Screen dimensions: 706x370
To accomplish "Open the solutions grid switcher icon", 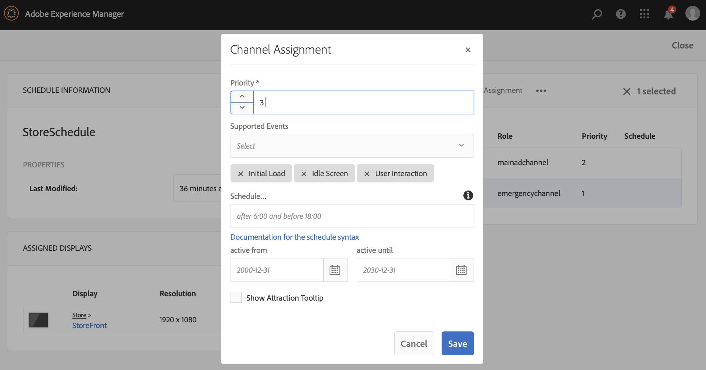I will tap(644, 14).
